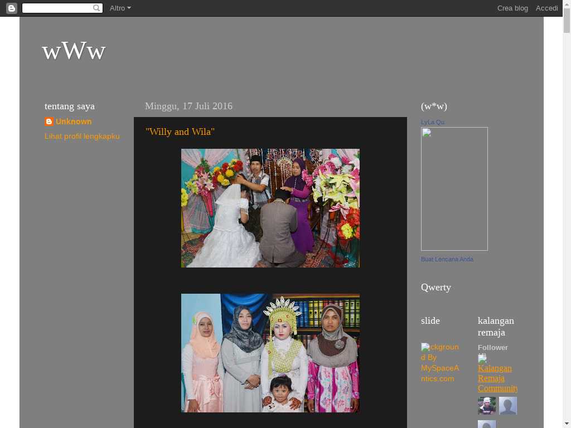
Task: Open the Crea blog link
Action: pyautogui.click(x=512, y=8)
